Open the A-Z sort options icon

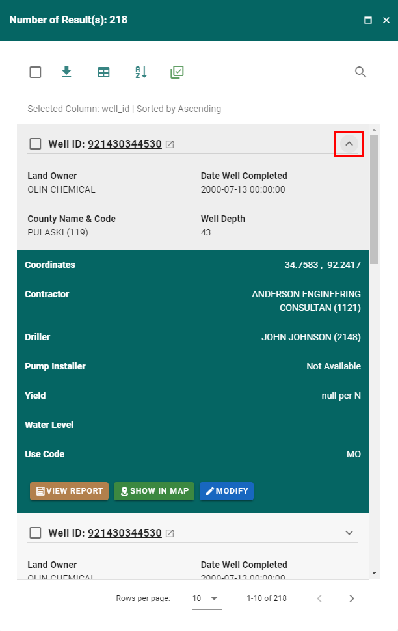pyautogui.click(x=141, y=72)
